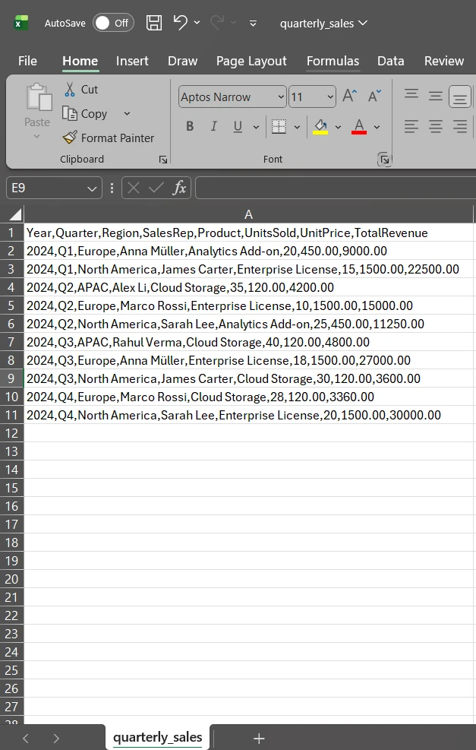Click the Borders grid icon
The width and height of the screenshot is (476, 750).
coord(279,126)
